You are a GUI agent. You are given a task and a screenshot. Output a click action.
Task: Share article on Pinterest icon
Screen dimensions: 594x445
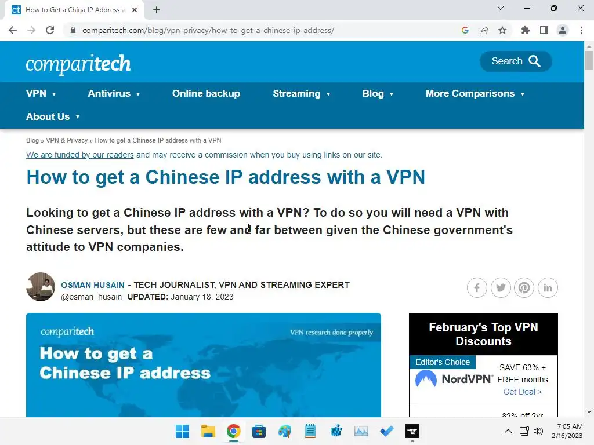524,287
